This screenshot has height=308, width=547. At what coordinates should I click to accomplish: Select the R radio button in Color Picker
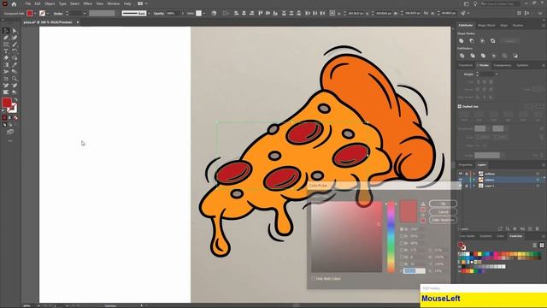point(402,250)
